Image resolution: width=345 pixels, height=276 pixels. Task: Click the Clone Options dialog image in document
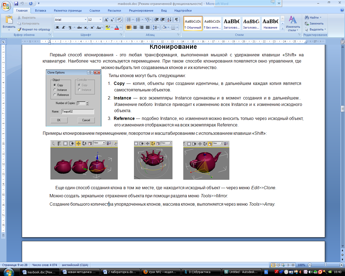tap(74, 98)
